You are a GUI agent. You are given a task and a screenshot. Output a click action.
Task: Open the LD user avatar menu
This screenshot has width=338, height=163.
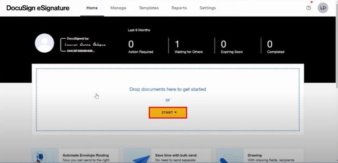323,8
